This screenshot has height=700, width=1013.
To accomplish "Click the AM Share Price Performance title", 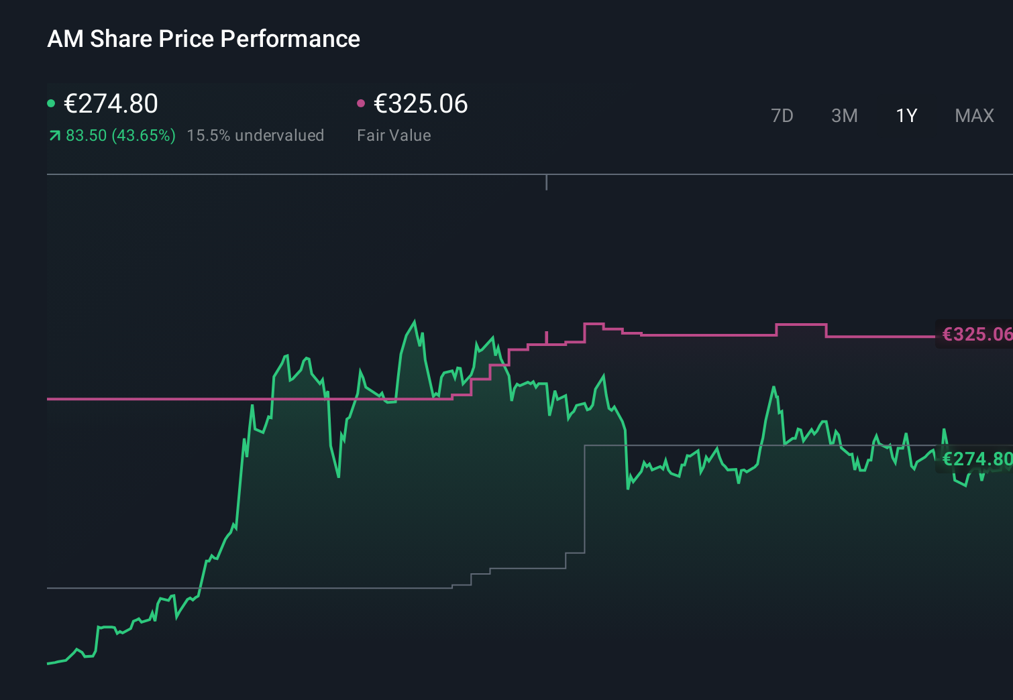I will (203, 39).
